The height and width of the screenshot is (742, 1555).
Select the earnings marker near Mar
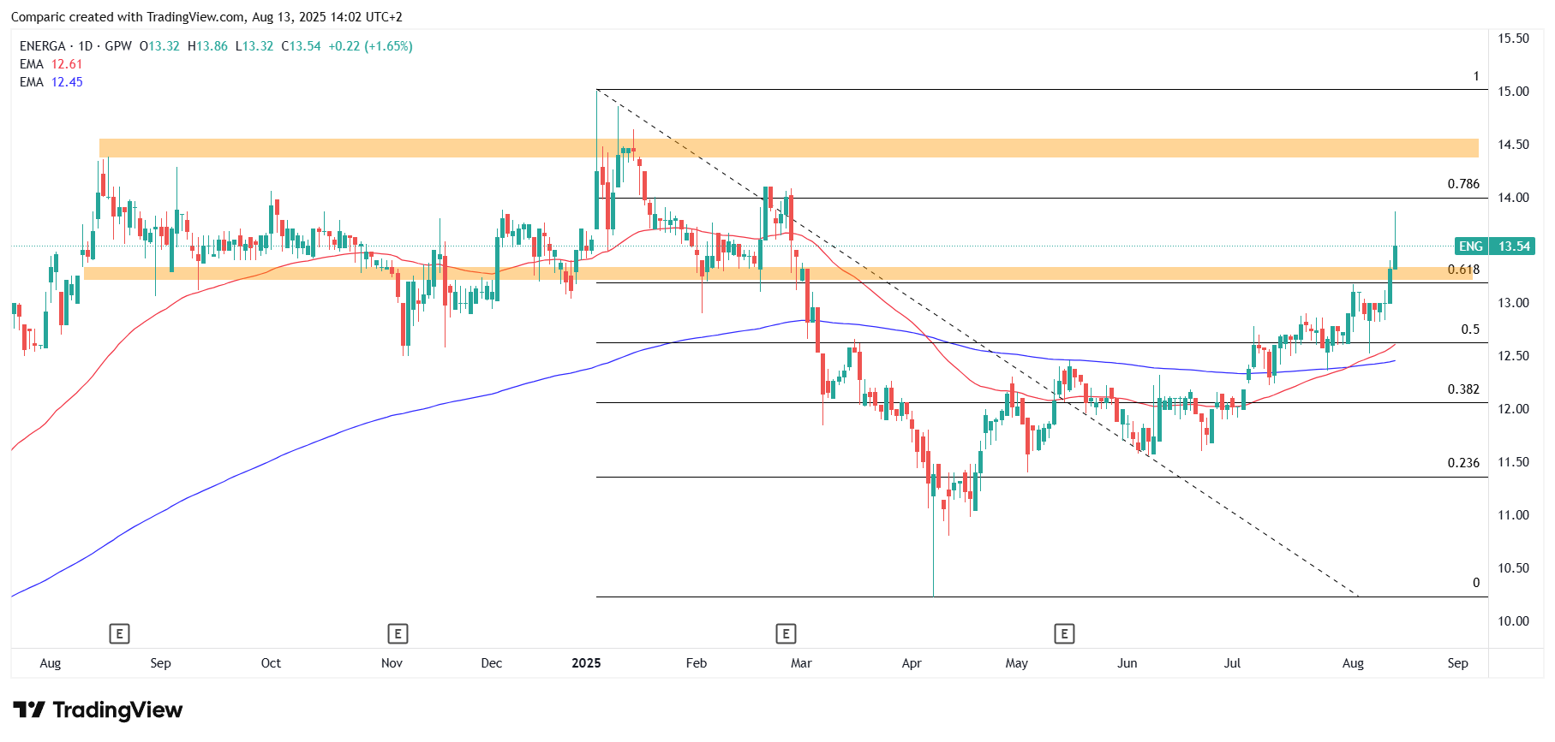click(786, 634)
